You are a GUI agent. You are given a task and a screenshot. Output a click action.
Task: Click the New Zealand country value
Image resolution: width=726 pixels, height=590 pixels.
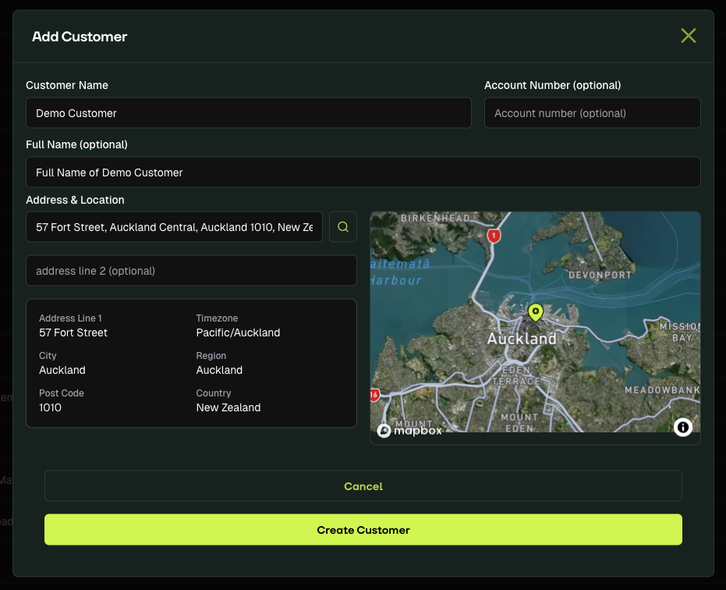228,407
